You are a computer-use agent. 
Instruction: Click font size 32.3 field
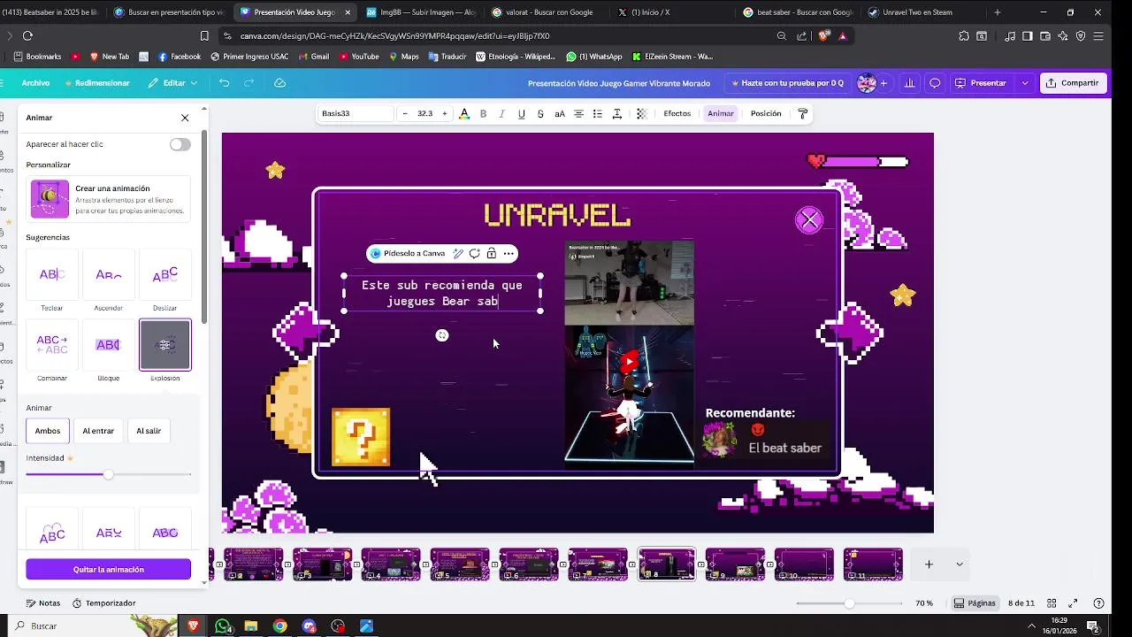tap(425, 113)
